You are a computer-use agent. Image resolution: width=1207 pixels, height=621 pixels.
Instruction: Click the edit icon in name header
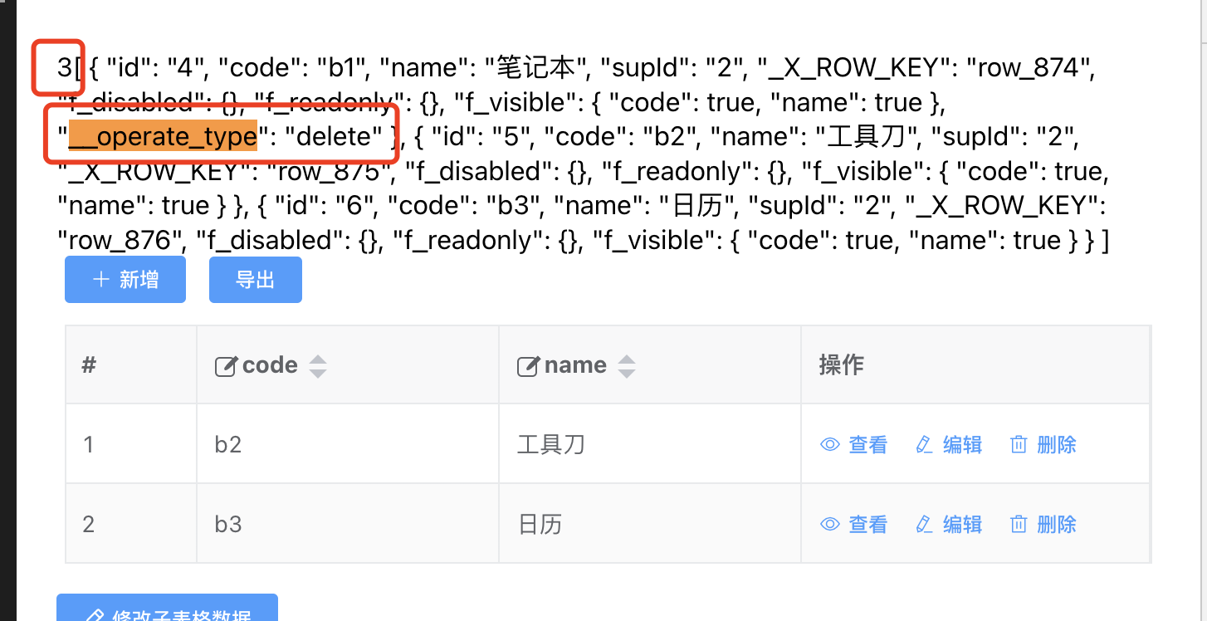[528, 366]
